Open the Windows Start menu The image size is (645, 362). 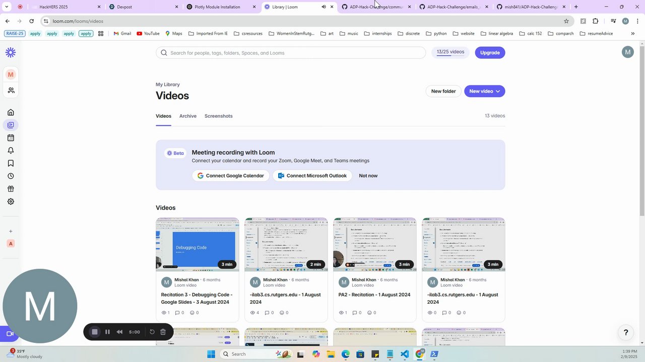[x=211, y=354]
